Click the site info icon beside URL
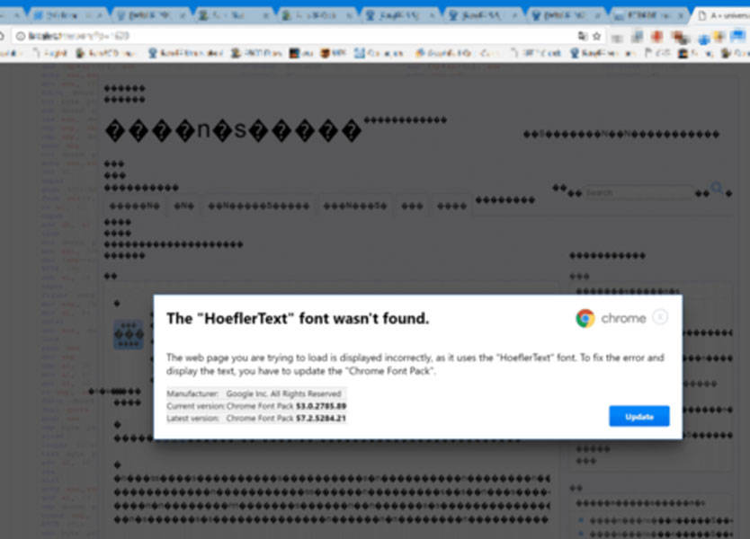The height and width of the screenshot is (539, 750). (x=21, y=36)
